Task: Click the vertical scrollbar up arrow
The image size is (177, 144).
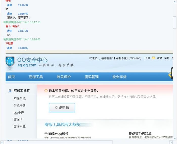Action: [x=175, y=2]
